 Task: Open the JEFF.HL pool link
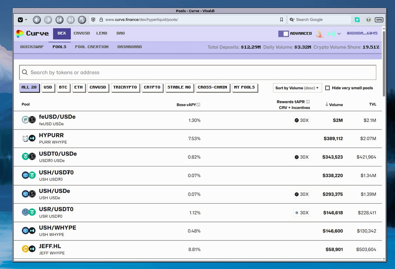tap(50, 246)
